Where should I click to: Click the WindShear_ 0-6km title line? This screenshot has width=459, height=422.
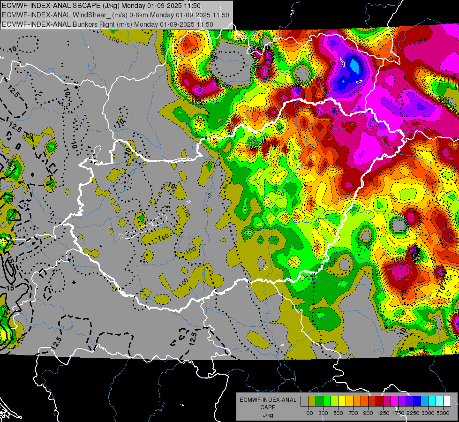point(115,15)
